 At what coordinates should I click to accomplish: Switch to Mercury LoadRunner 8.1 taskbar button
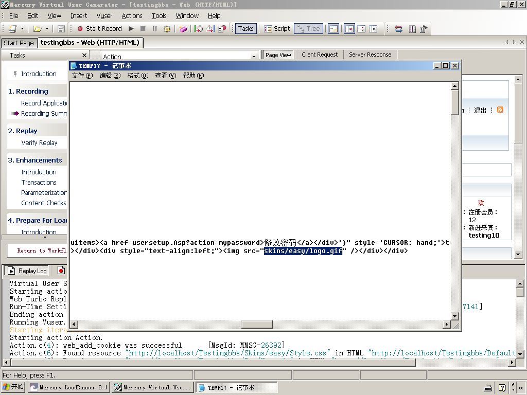(x=69, y=387)
